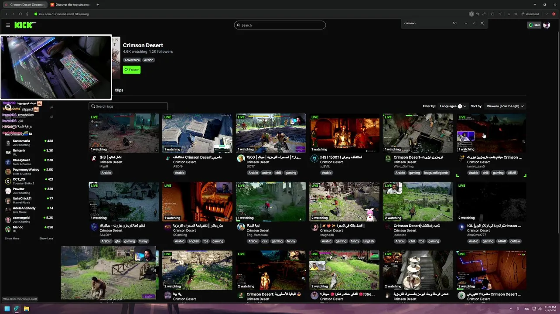Bookmark this page using the star icon
The width and height of the screenshot is (560, 314).
pyautogui.click(x=478, y=14)
